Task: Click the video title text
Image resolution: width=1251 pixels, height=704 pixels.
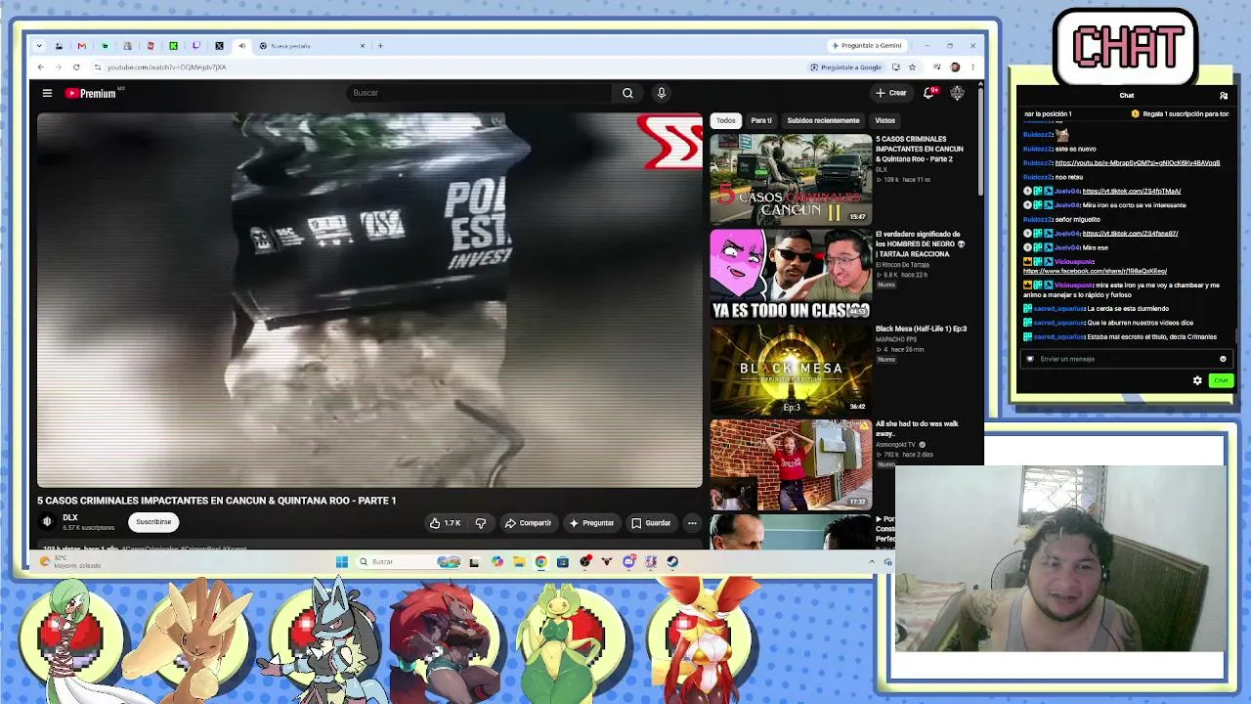Action: 216,501
